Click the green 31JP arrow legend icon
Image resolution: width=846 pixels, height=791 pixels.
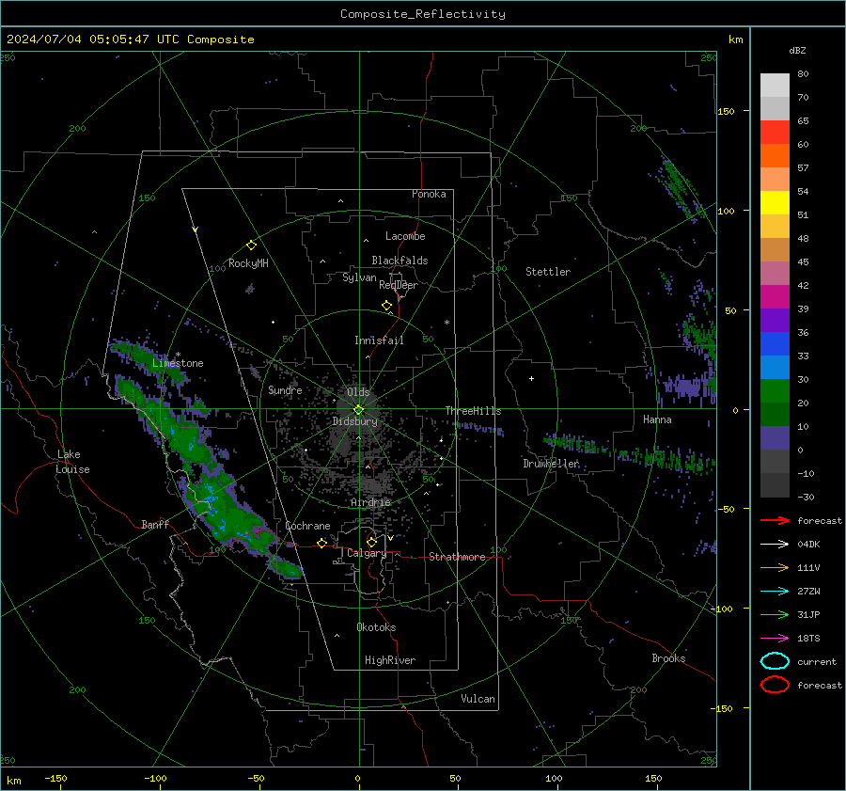tap(775, 614)
